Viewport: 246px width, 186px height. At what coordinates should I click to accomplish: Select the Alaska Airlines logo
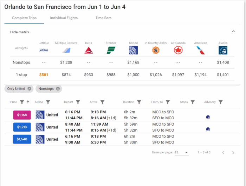coord(223,50)
